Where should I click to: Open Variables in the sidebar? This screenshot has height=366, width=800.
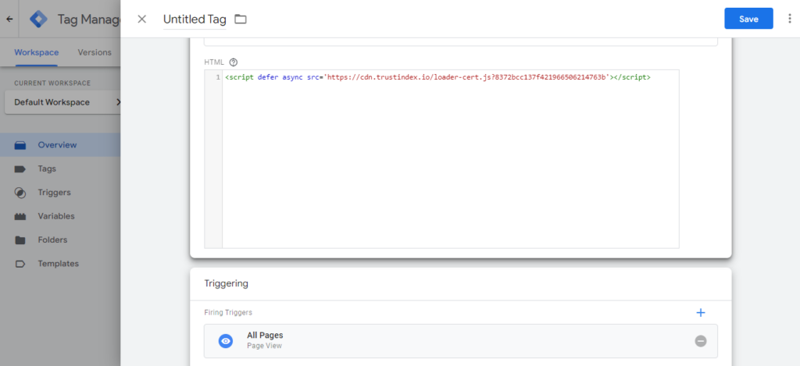[x=56, y=216]
